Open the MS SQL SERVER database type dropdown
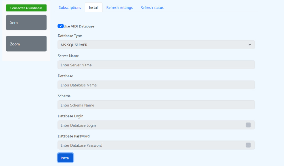Screen dimensions: 284x166 [156, 45]
